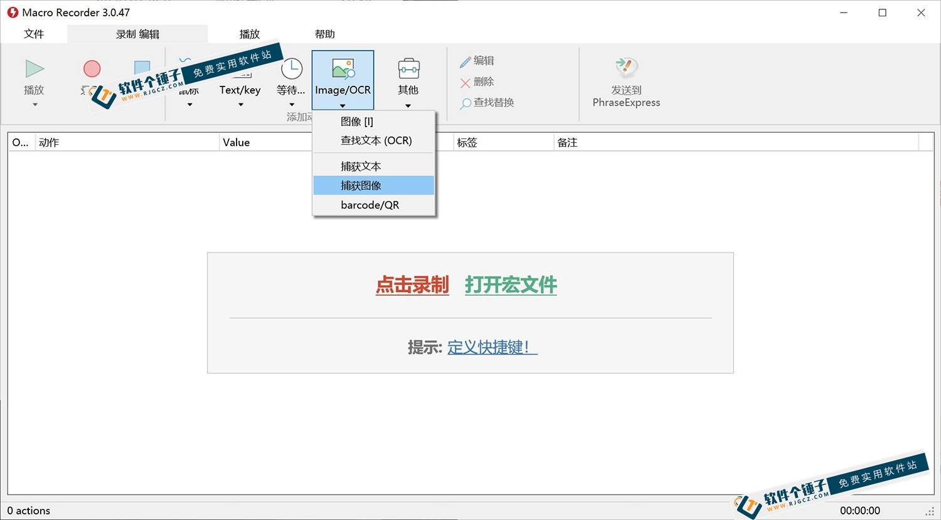Click the 编辑 pencil icon
The width and height of the screenshot is (941, 520).
pyautogui.click(x=465, y=61)
